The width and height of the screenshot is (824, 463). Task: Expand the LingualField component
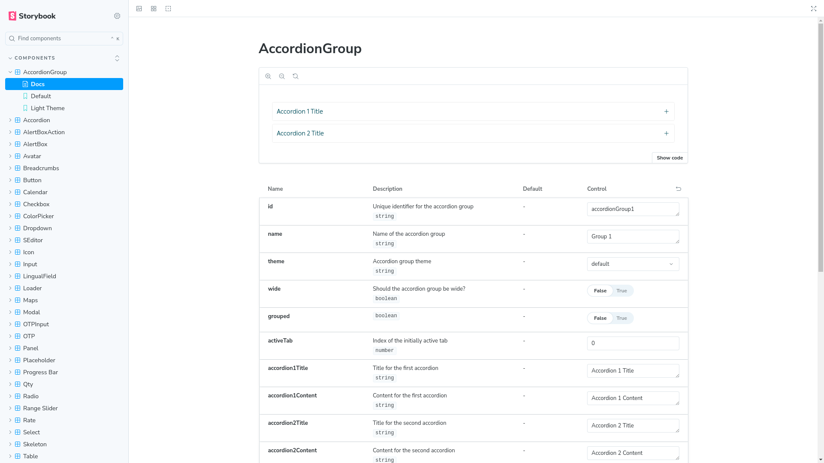coord(10,276)
